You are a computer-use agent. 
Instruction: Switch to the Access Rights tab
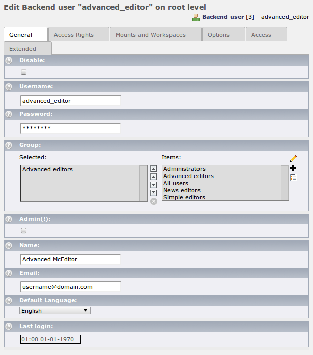pyautogui.click(x=78, y=35)
